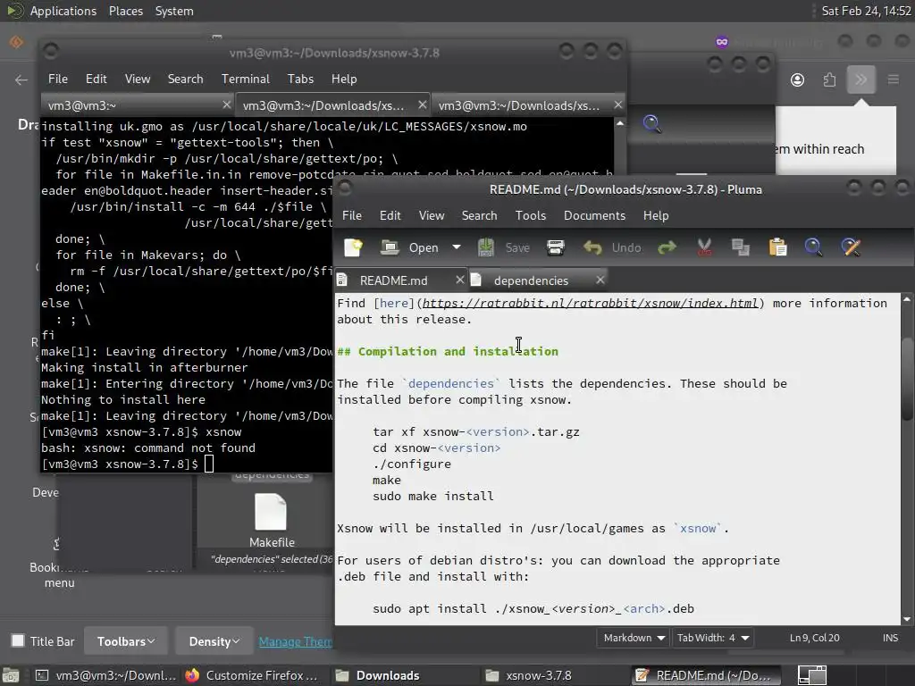Click the Pluma scrollbar down arrow
The width and height of the screenshot is (915, 686).
907,619
